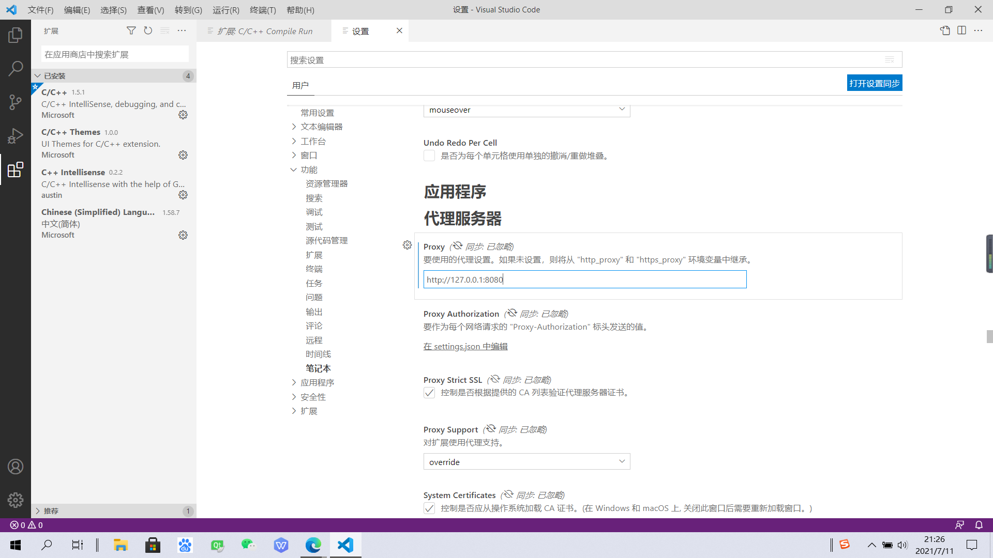Uncheck the System Certificates option
The height and width of the screenshot is (558, 993).
tap(429, 508)
